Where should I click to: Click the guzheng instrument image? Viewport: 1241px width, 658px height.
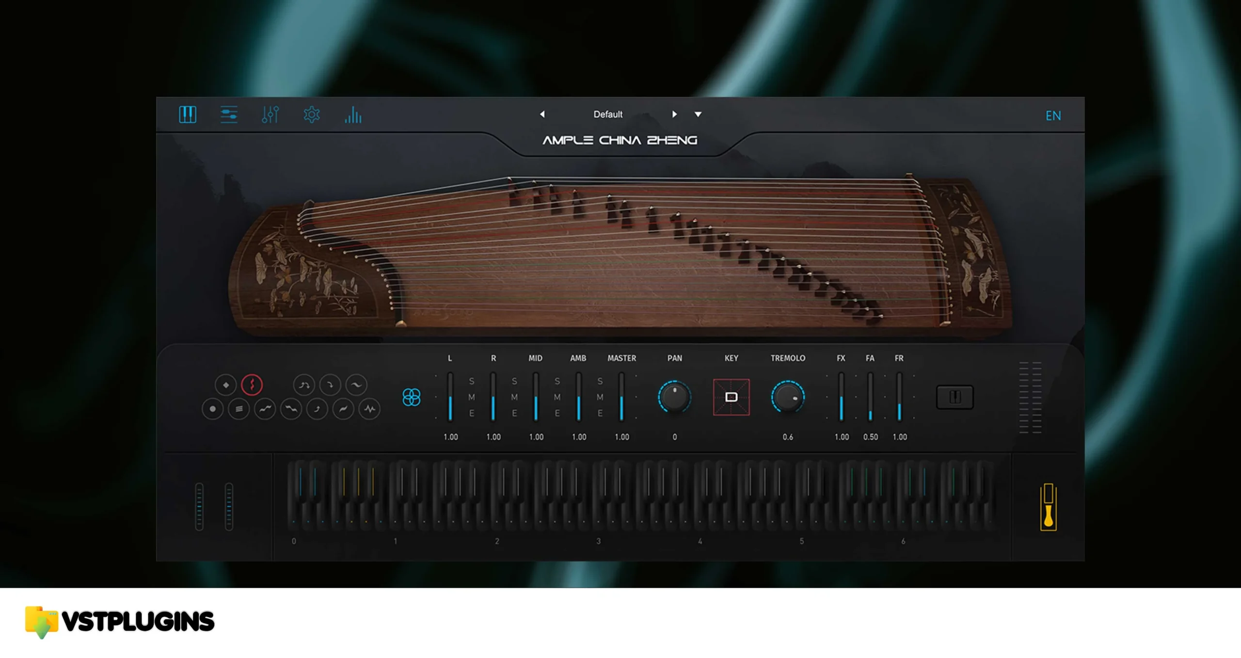(620, 255)
